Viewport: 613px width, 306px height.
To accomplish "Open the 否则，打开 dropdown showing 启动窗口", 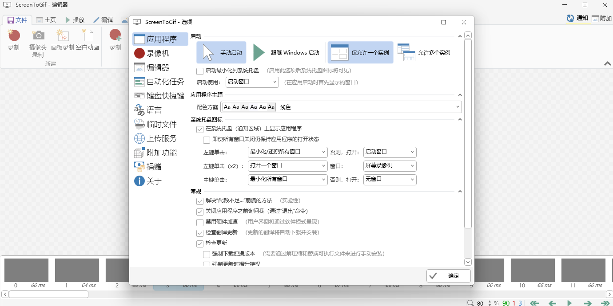I will coord(390,152).
